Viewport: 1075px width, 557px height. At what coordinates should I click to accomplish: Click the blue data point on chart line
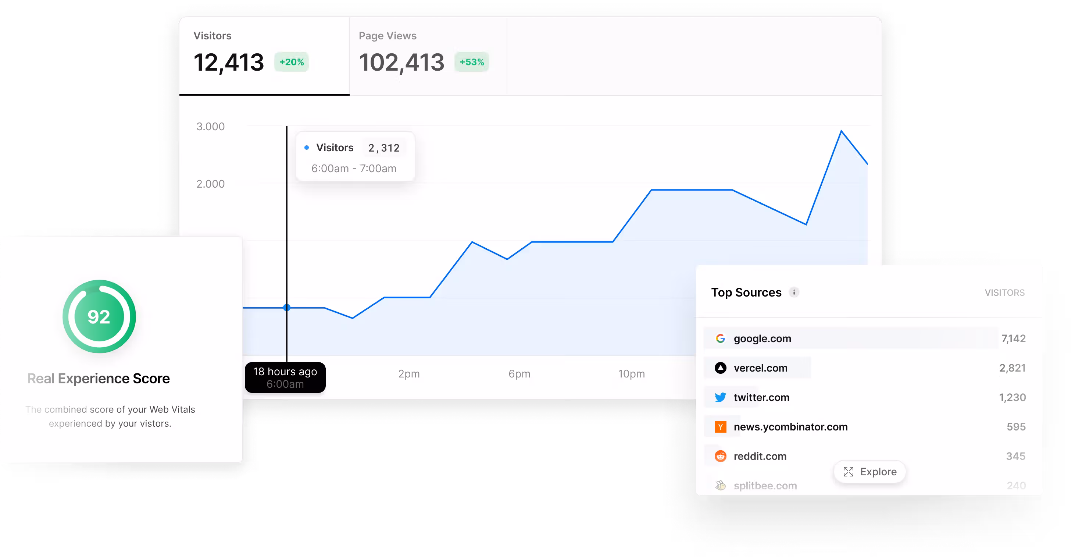click(287, 308)
